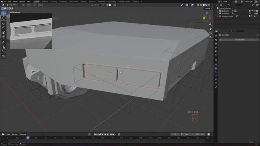The image size is (260, 146).
Task: Open the viewport Options dropdown
Action: 208,9
